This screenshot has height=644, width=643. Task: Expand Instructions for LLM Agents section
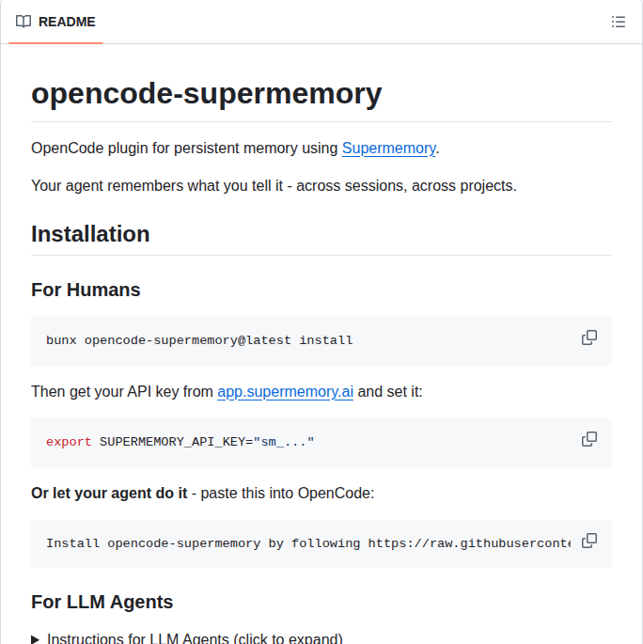point(187,638)
